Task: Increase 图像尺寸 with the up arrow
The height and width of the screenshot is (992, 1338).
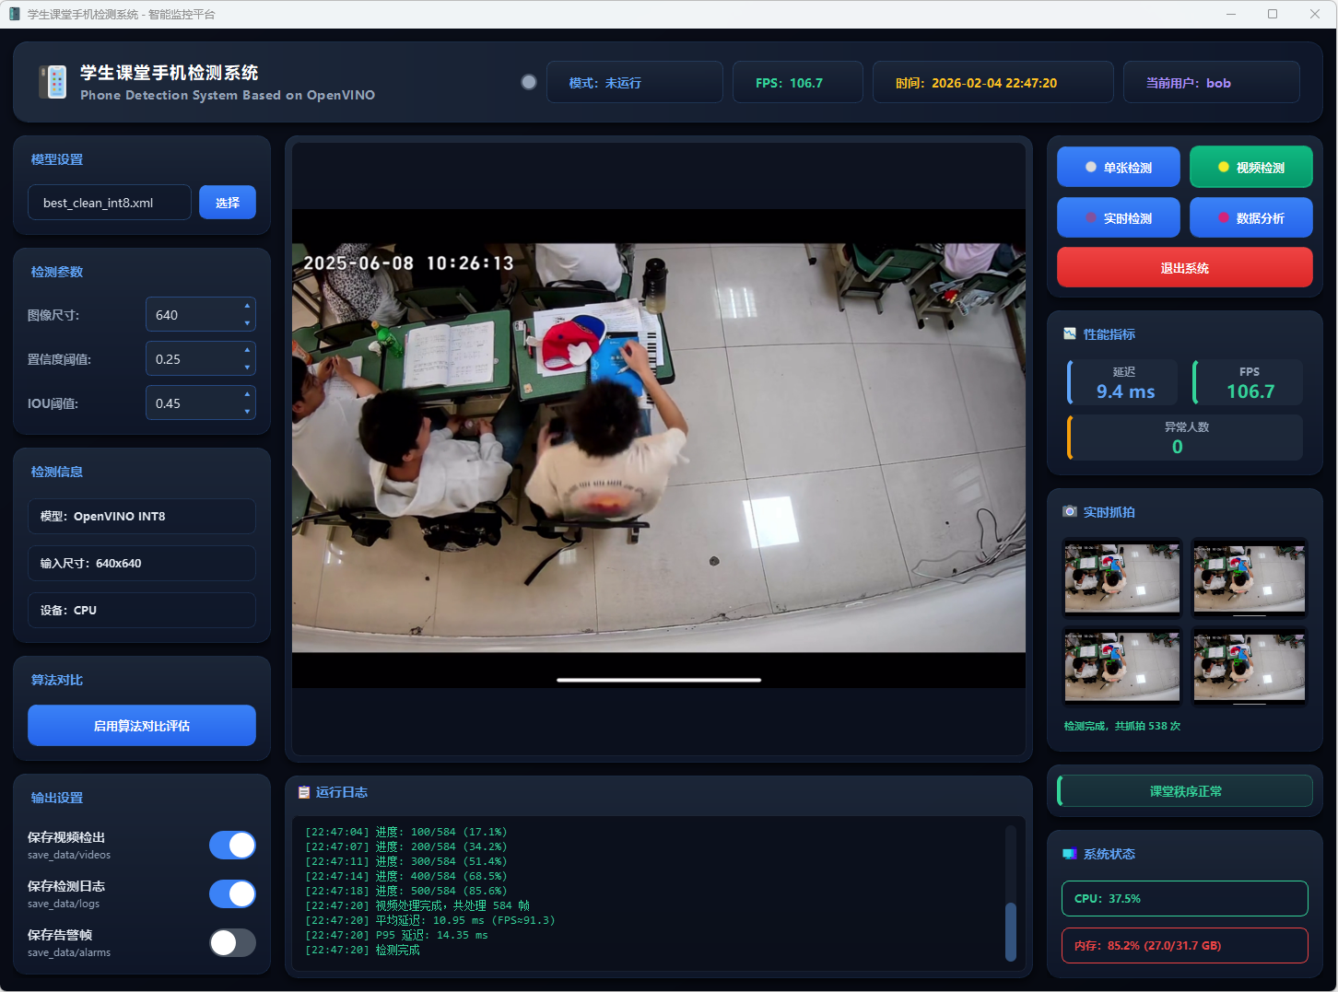Action: click(x=247, y=306)
